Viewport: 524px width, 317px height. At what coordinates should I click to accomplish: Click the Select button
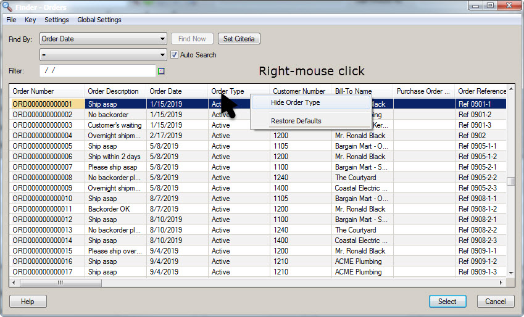(447, 302)
